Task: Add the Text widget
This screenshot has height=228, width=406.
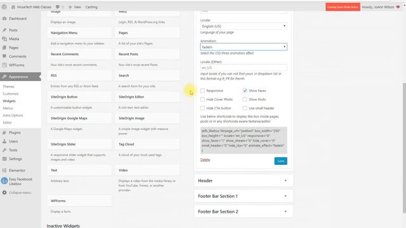Action: (x=79, y=170)
